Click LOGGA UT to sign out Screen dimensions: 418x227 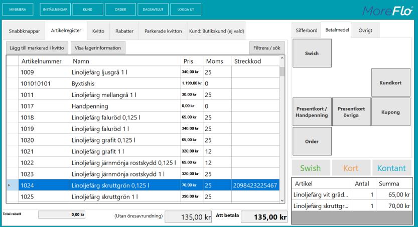pos(186,9)
